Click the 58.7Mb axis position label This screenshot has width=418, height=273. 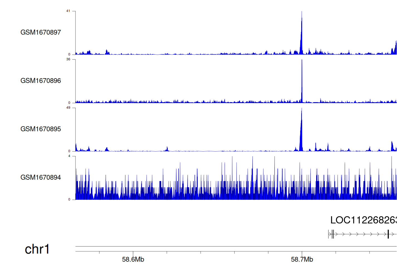302,260
